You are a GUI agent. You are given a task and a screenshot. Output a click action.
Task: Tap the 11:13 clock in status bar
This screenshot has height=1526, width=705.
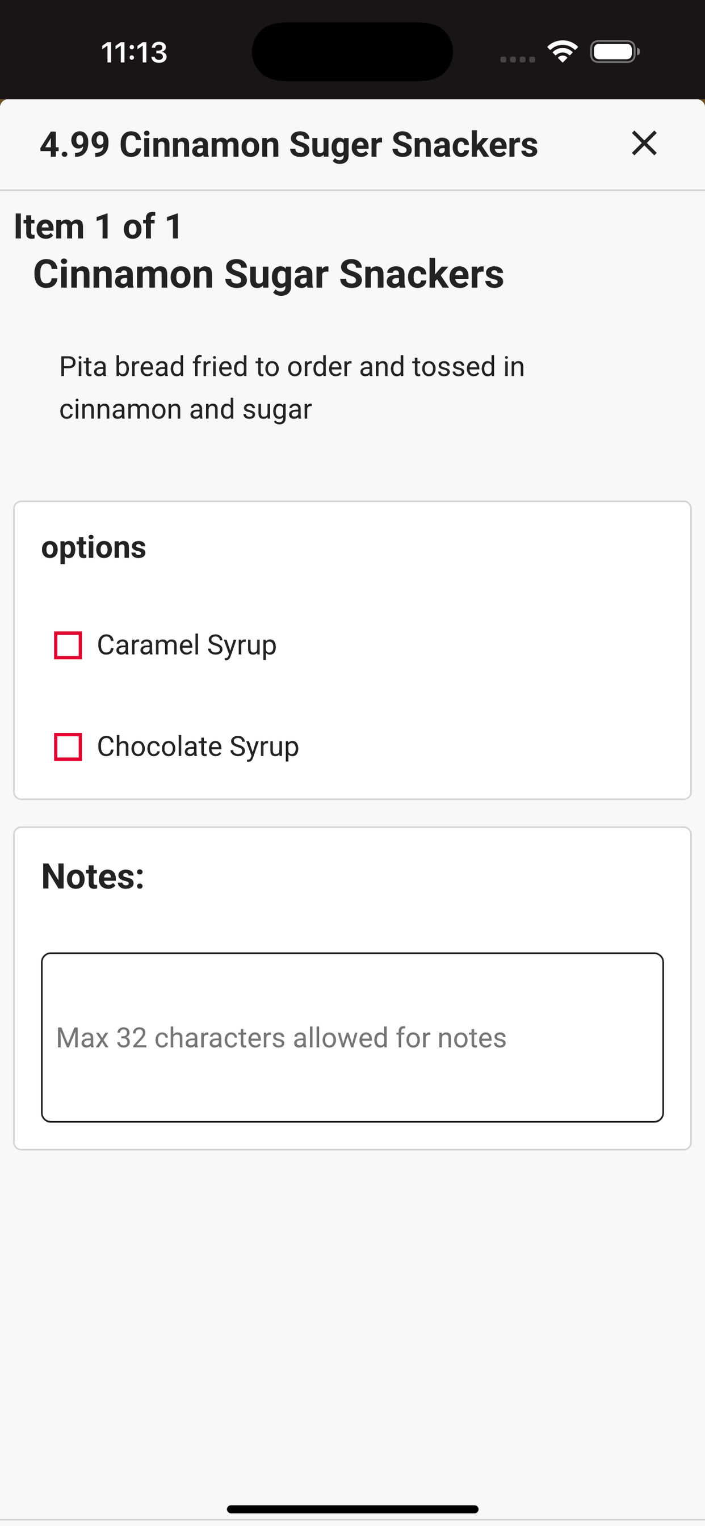(135, 52)
